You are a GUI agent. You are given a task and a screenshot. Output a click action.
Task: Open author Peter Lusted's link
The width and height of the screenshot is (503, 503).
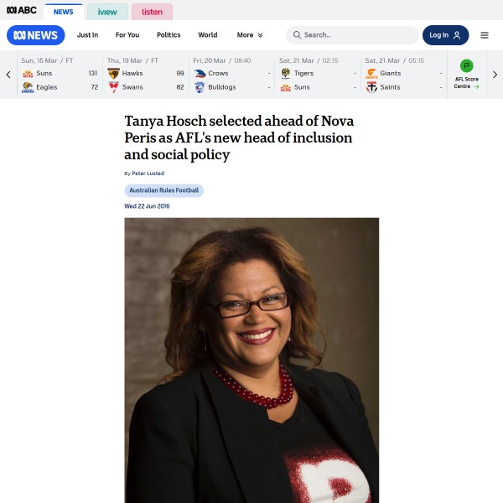click(x=148, y=174)
